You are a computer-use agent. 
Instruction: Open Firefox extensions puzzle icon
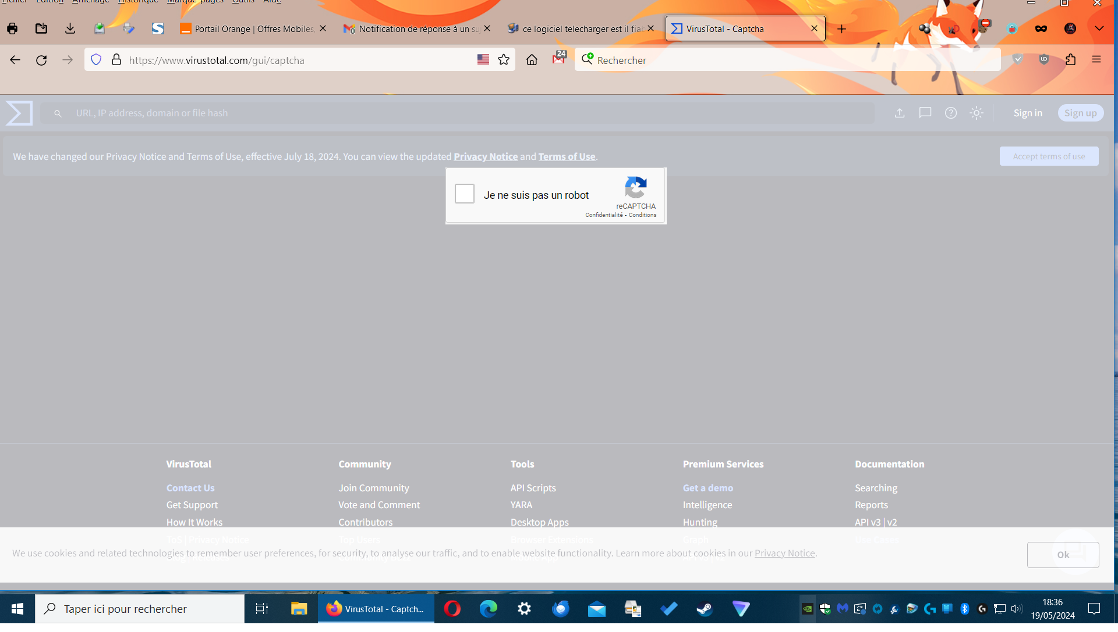1070,60
